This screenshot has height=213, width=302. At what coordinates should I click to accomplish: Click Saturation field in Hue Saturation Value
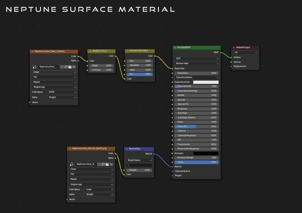point(140,65)
